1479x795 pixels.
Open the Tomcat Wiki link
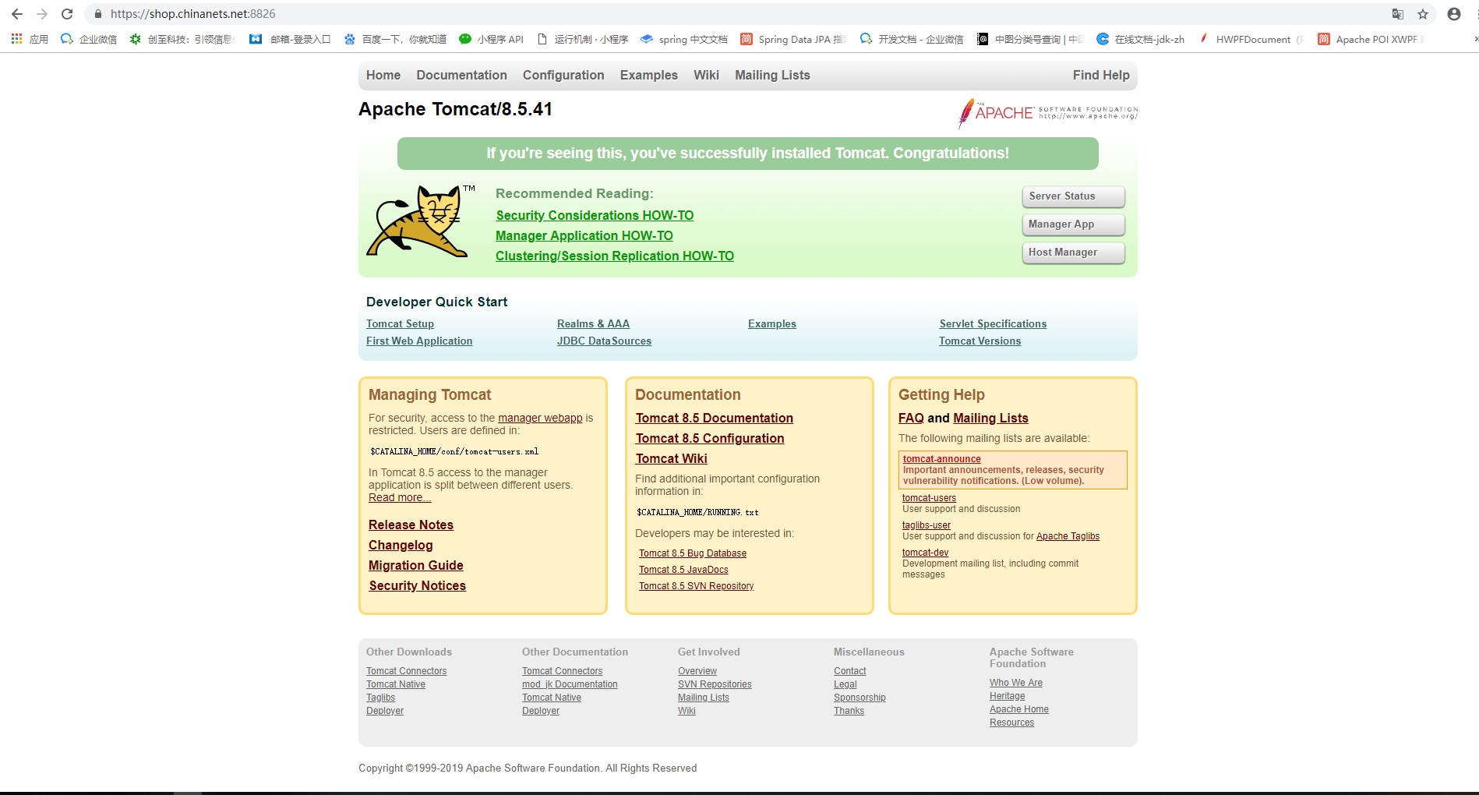[671, 458]
